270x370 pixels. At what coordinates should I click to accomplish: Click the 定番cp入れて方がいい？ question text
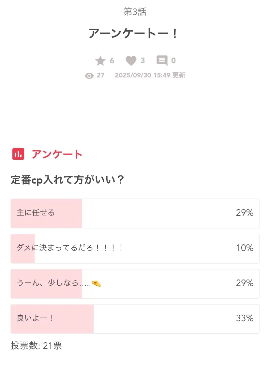67,180
